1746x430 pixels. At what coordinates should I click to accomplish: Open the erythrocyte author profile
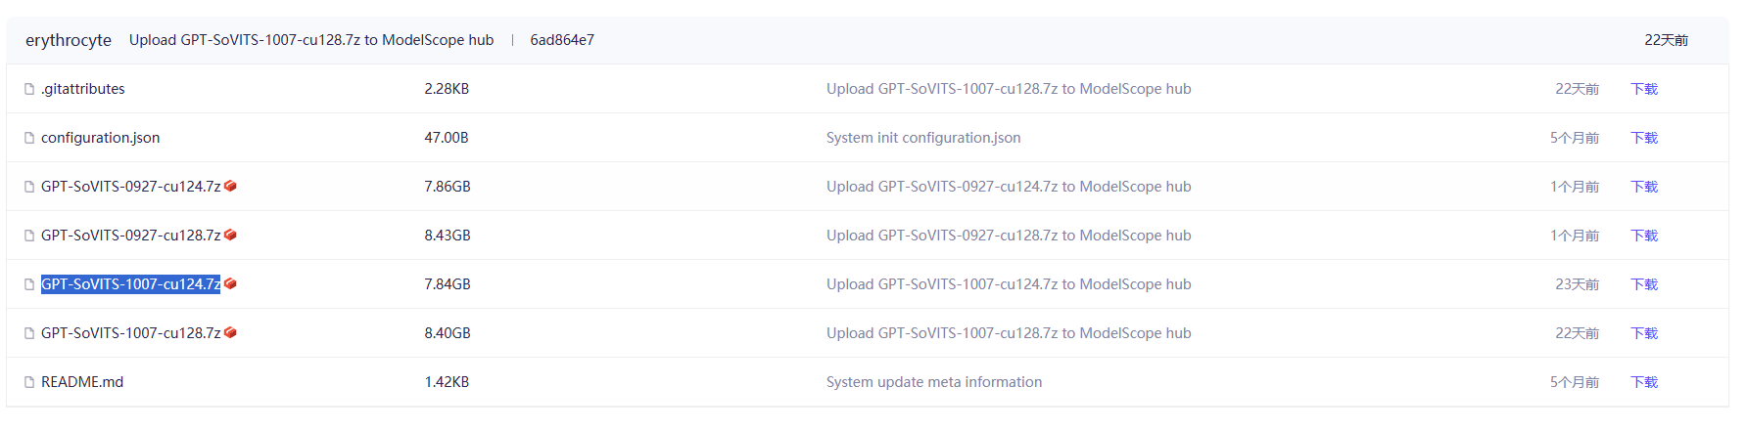point(69,40)
